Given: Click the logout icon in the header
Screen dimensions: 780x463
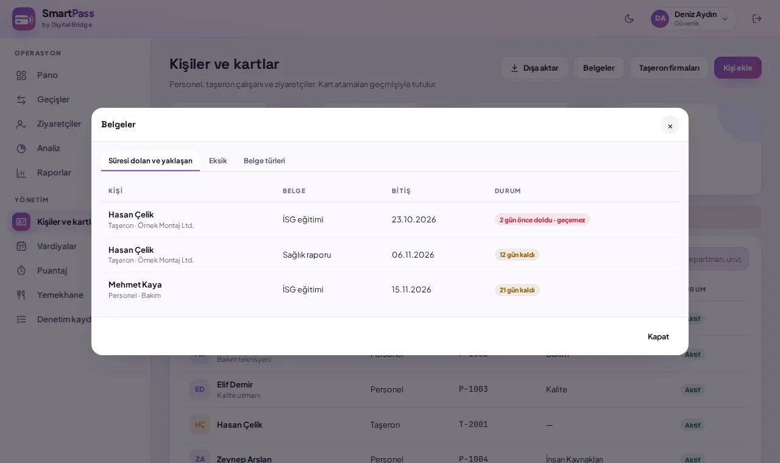Looking at the screenshot, I should pos(757,19).
